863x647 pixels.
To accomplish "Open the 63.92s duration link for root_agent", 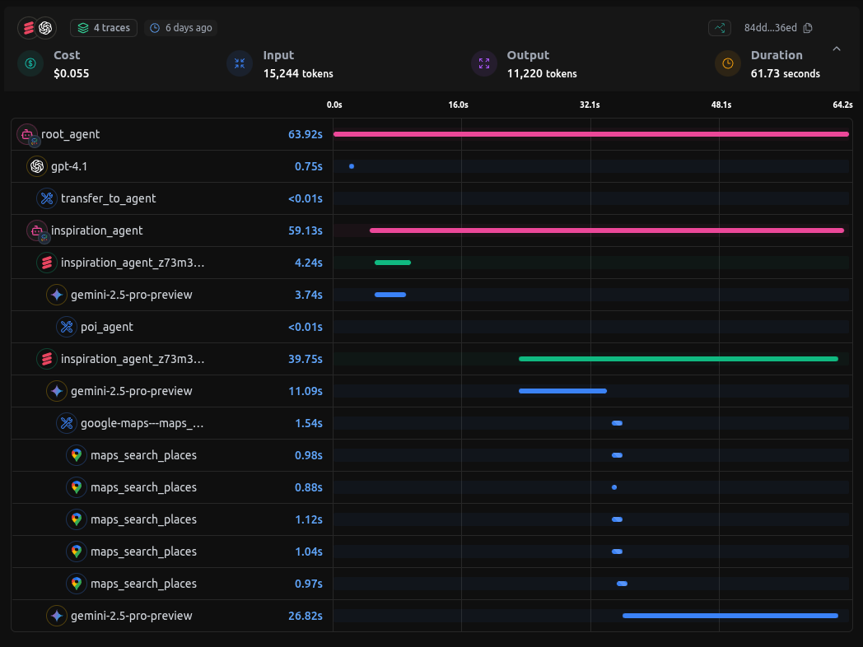I will 305,133.
